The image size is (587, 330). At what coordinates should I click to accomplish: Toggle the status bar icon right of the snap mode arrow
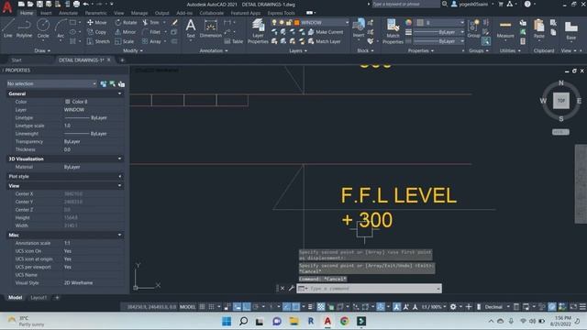(227, 307)
